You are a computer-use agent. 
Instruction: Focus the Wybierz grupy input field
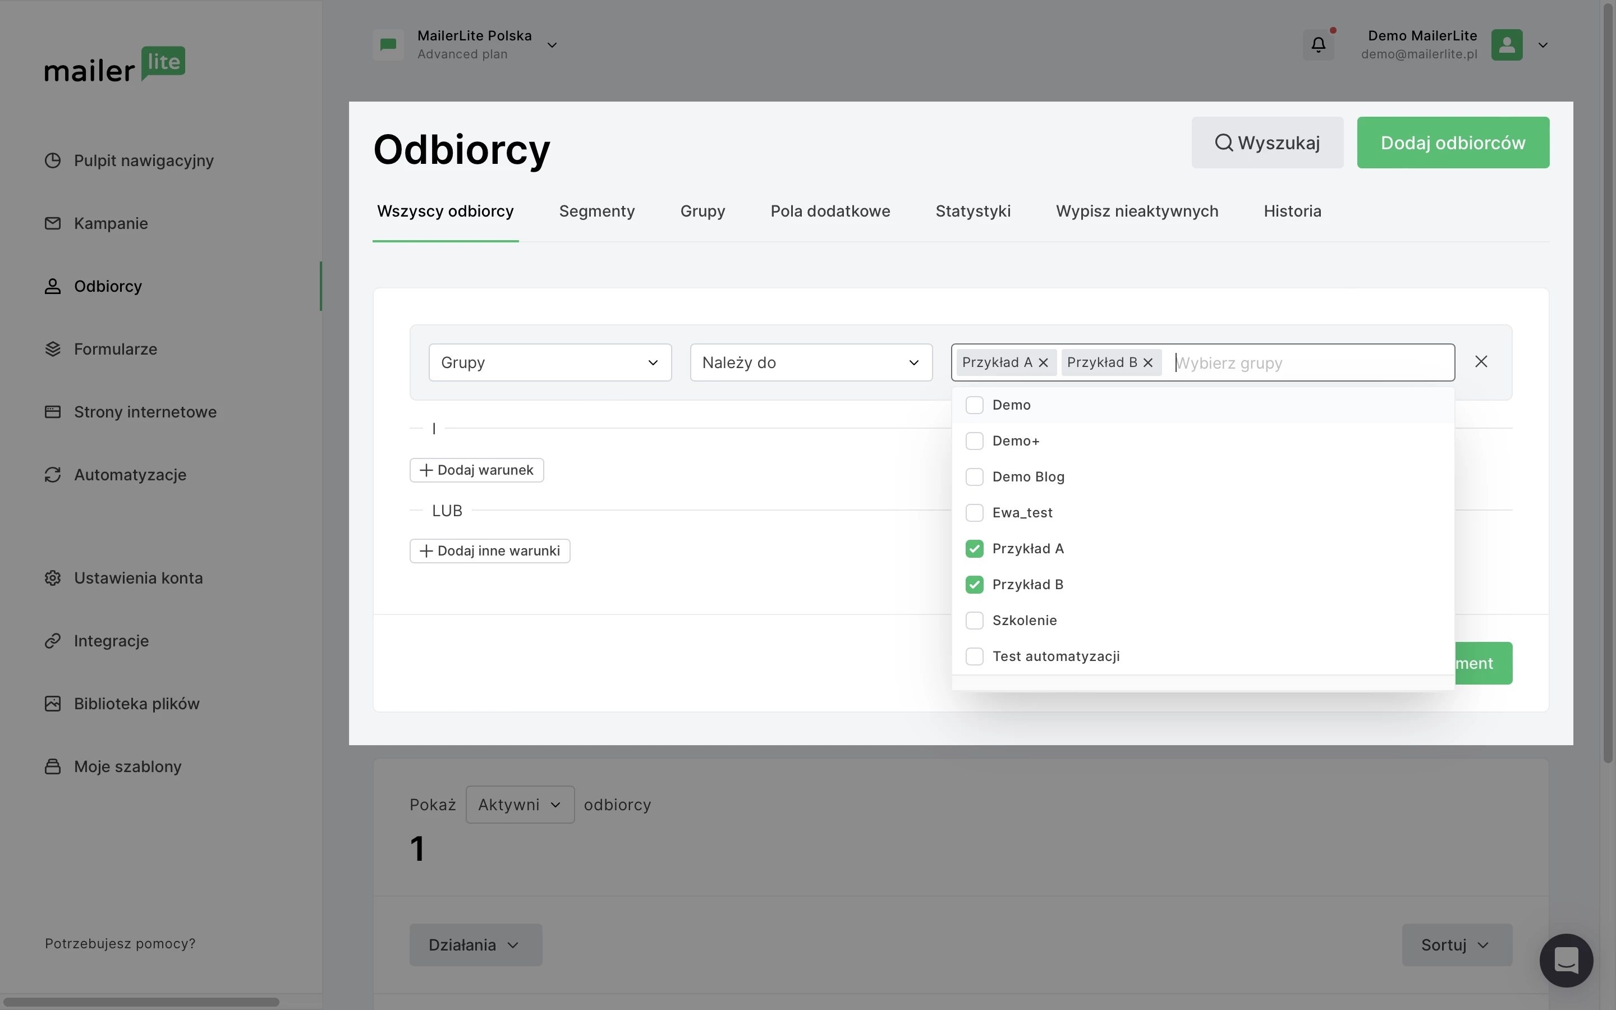1309,364
